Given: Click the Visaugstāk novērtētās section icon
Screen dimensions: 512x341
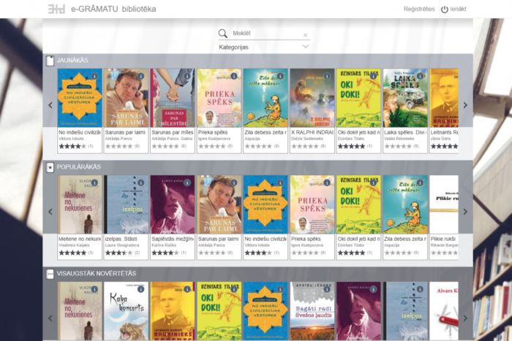Looking at the screenshot, I should click(x=50, y=274).
